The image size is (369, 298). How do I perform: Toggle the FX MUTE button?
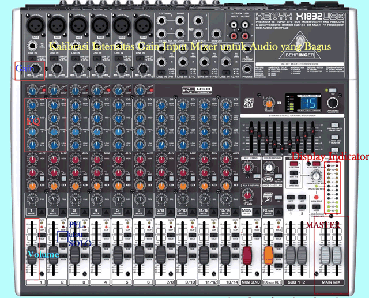[x=278, y=211]
